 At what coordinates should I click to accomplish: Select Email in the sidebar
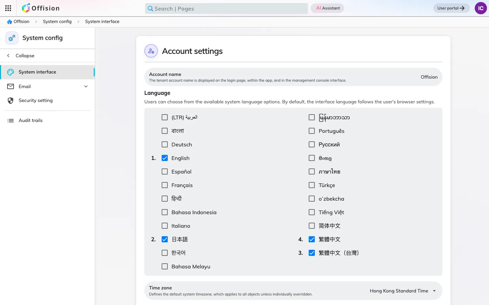pyautogui.click(x=48, y=86)
